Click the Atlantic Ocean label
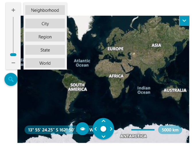192x146 pixels. coord(82,63)
